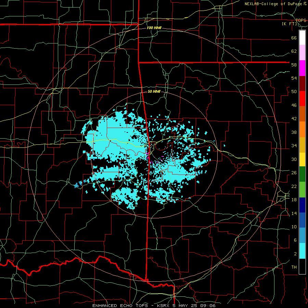The width and height of the screenshot is (308, 308).
Task: Click the navy blue legend swatch
Action: tap(302, 205)
